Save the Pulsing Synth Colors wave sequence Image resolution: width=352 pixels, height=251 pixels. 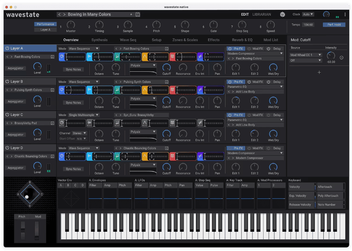pyautogui.click(x=166, y=82)
